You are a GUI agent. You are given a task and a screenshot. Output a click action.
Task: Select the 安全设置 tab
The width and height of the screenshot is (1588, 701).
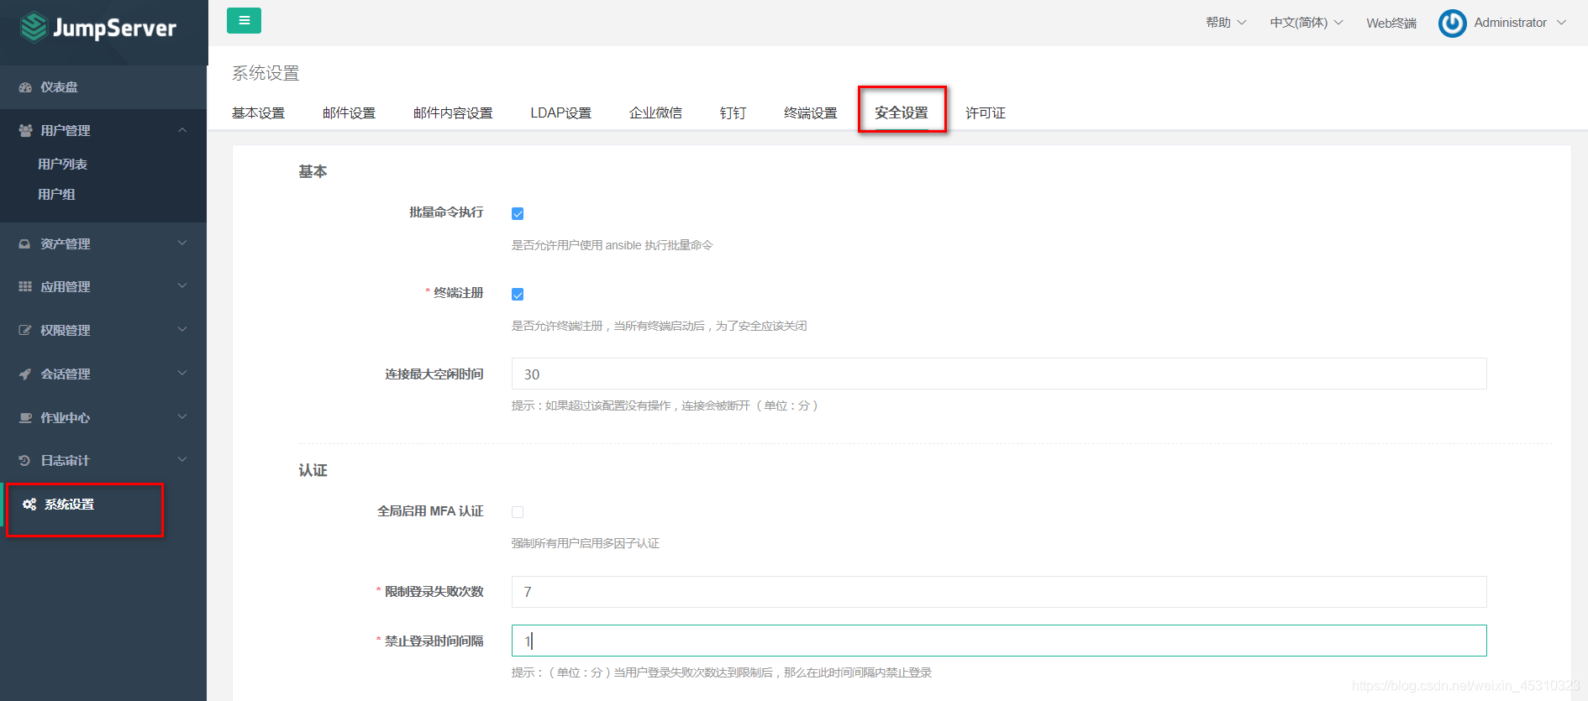901,112
